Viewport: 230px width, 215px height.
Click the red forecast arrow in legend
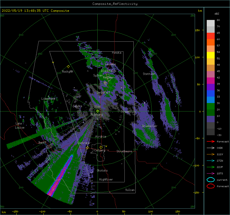(211, 141)
